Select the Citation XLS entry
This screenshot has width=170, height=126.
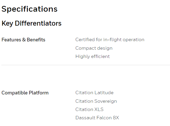click(89, 109)
